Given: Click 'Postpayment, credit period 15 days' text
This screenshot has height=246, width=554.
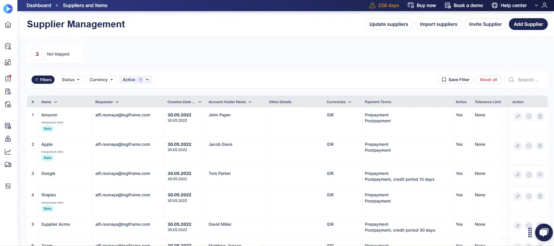Looking at the screenshot, I should click(x=400, y=179).
